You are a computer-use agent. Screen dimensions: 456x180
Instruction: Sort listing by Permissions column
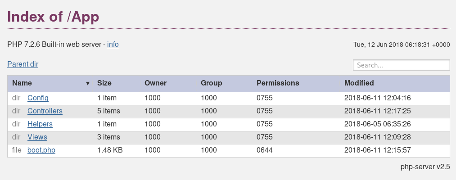(x=278, y=83)
